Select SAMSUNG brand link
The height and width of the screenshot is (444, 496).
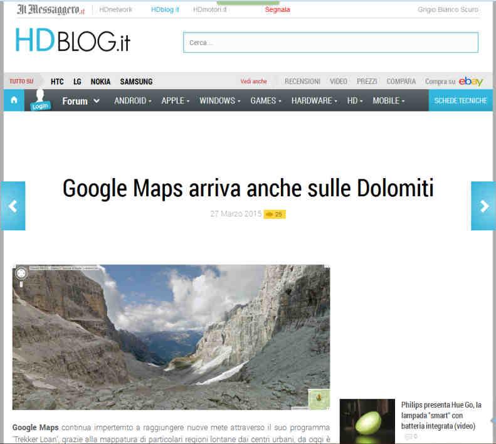coord(136,82)
